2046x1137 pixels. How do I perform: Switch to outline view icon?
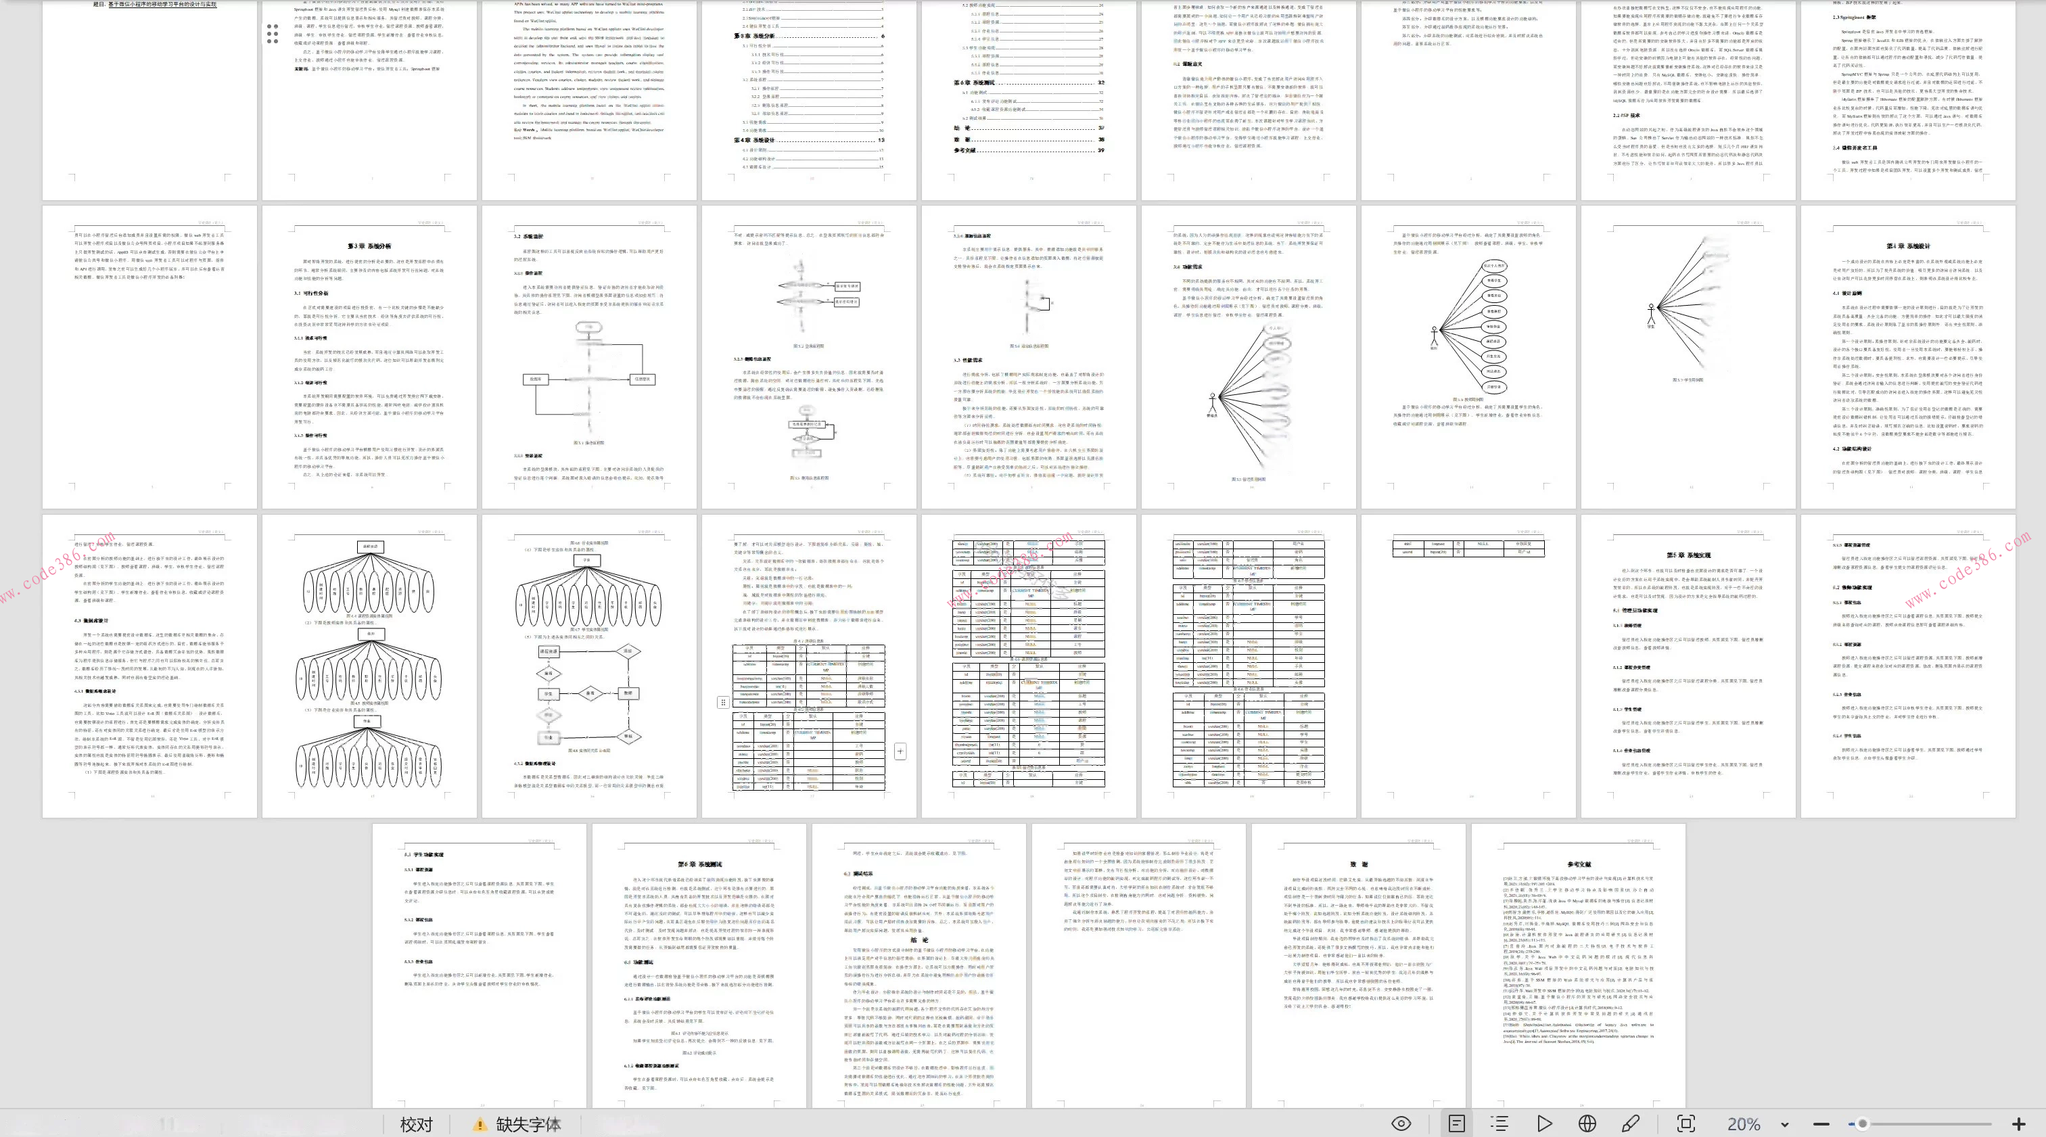(x=1499, y=1123)
